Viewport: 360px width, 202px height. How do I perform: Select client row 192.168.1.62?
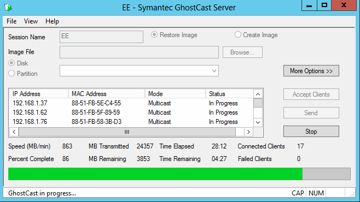click(131, 112)
